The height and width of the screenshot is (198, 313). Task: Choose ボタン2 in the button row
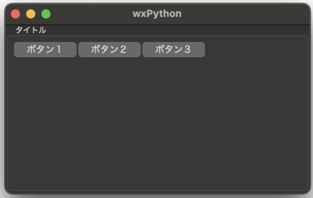pos(109,50)
